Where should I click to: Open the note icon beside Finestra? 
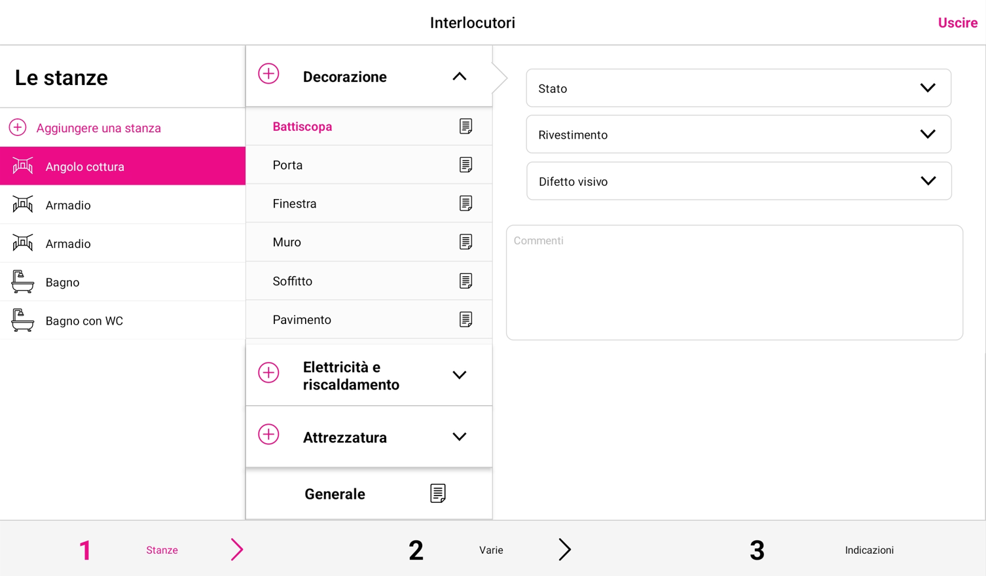466,204
